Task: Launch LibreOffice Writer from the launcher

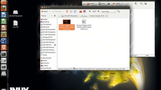Action: [x=4, y=15]
